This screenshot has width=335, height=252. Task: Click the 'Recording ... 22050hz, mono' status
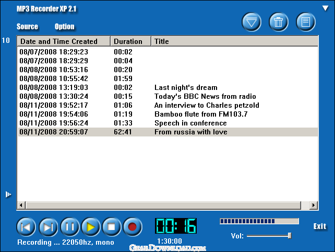pos(66,243)
